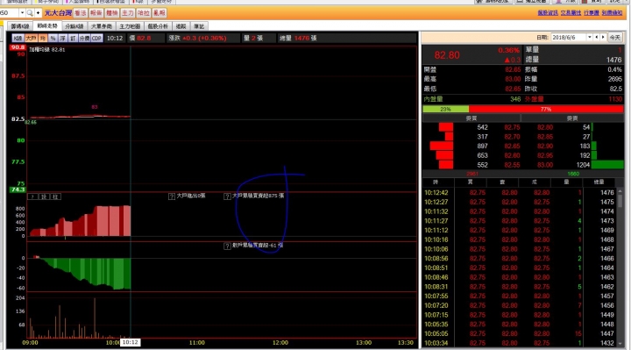Click the small question mark box in indicator panel
The height and width of the screenshot is (350, 631).
[x=32, y=196]
